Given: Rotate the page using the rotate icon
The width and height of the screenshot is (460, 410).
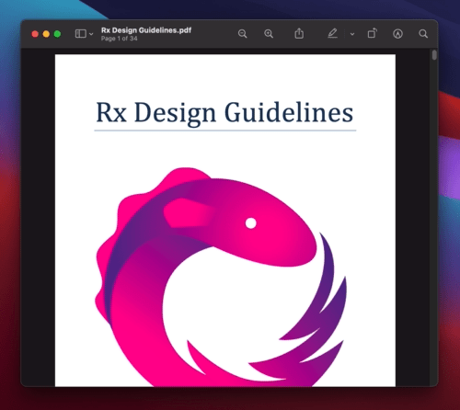Looking at the screenshot, I should (372, 33).
